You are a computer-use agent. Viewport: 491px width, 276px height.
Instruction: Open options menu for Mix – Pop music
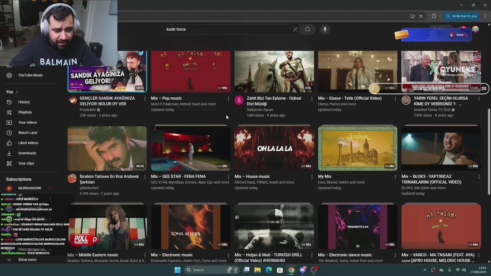point(228,99)
